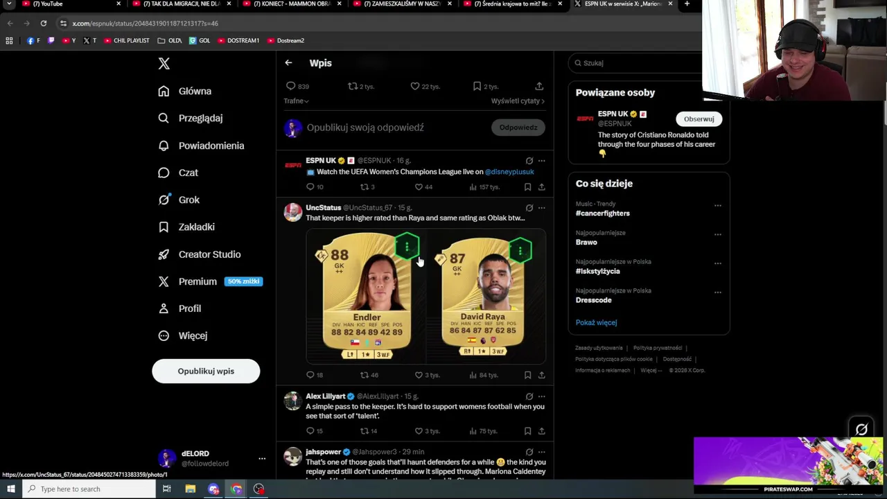The height and width of the screenshot is (499, 887).
Task: Go to Profil page
Action: (x=179, y=308)
